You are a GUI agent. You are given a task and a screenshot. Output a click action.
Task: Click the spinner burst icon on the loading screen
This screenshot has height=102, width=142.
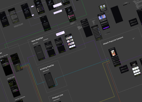pos(69,10)
